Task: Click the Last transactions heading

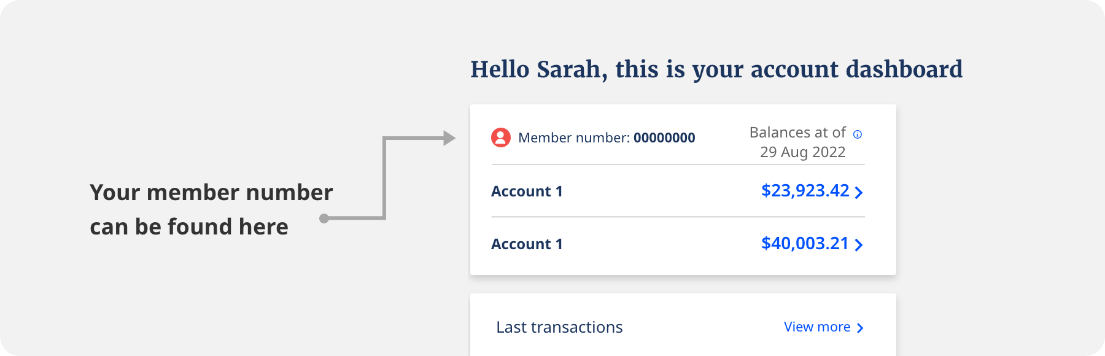Action: click(x=559, y=327)
